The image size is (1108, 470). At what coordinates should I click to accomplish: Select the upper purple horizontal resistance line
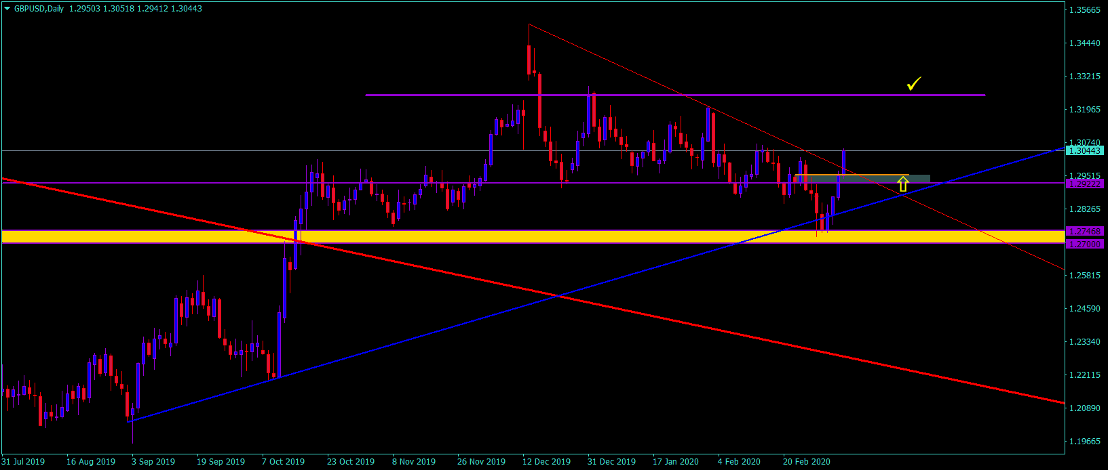(675, 95)
